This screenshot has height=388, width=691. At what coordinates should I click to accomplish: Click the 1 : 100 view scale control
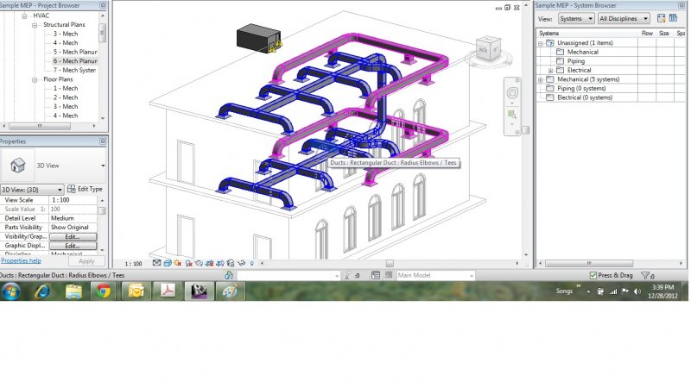click(133, 263)
